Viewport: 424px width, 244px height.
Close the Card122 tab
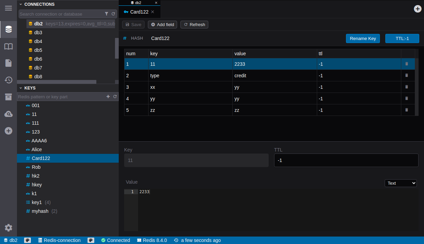click(x=153, y=12)
